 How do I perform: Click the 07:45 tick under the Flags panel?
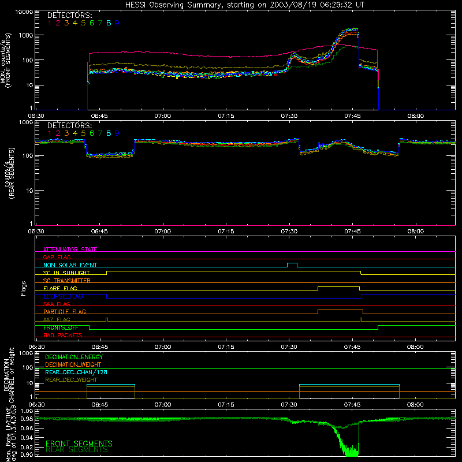(352, 347)
